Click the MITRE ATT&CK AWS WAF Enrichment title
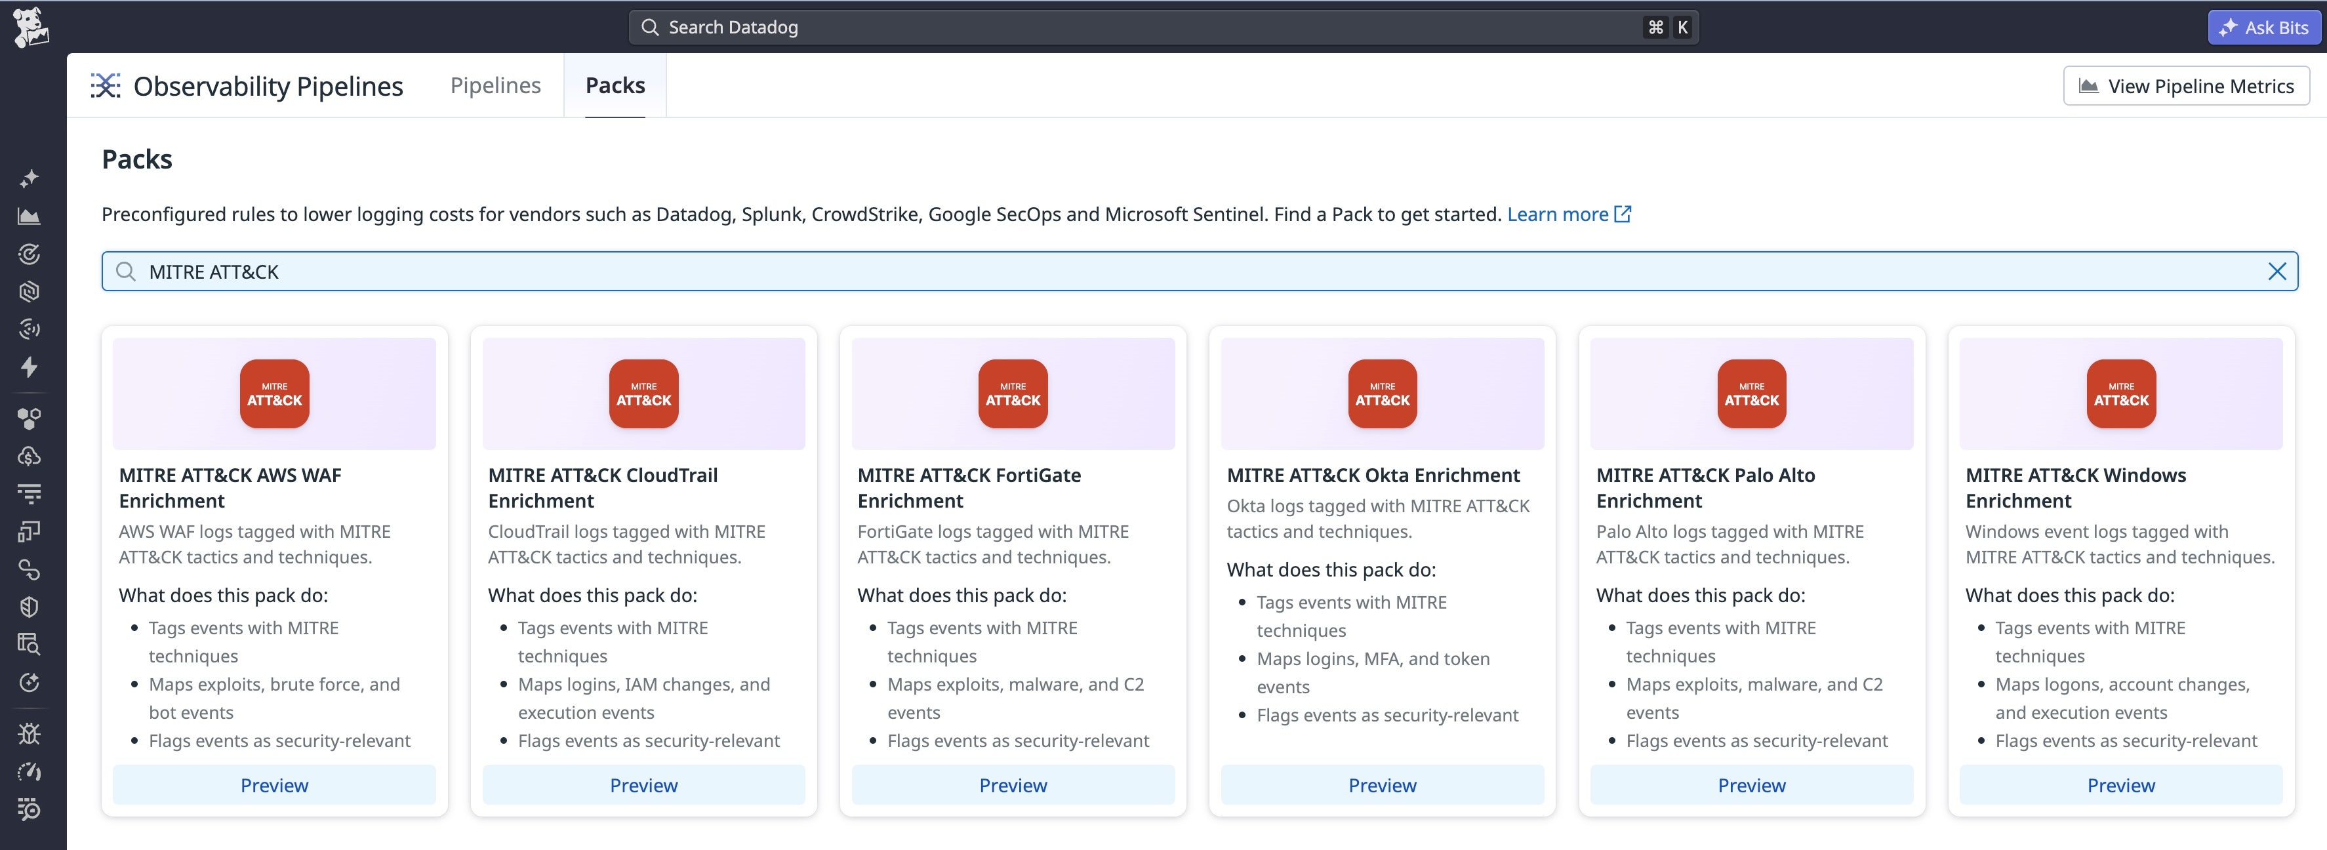 [230, 488]
